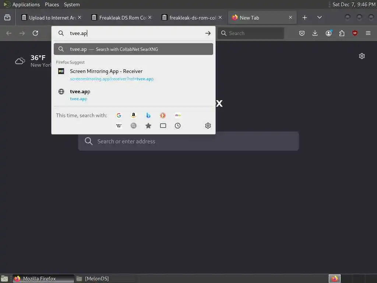Search this time with DuckDuckGo

pos(163,115)
